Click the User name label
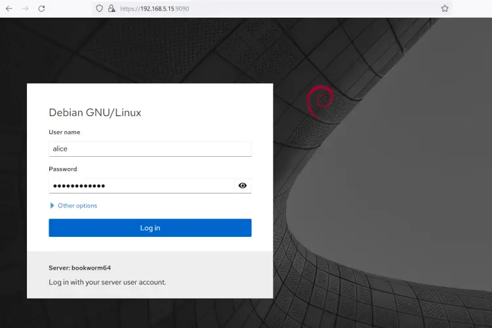This screenshot has height=328, width=492. click(x=64, y=132)
